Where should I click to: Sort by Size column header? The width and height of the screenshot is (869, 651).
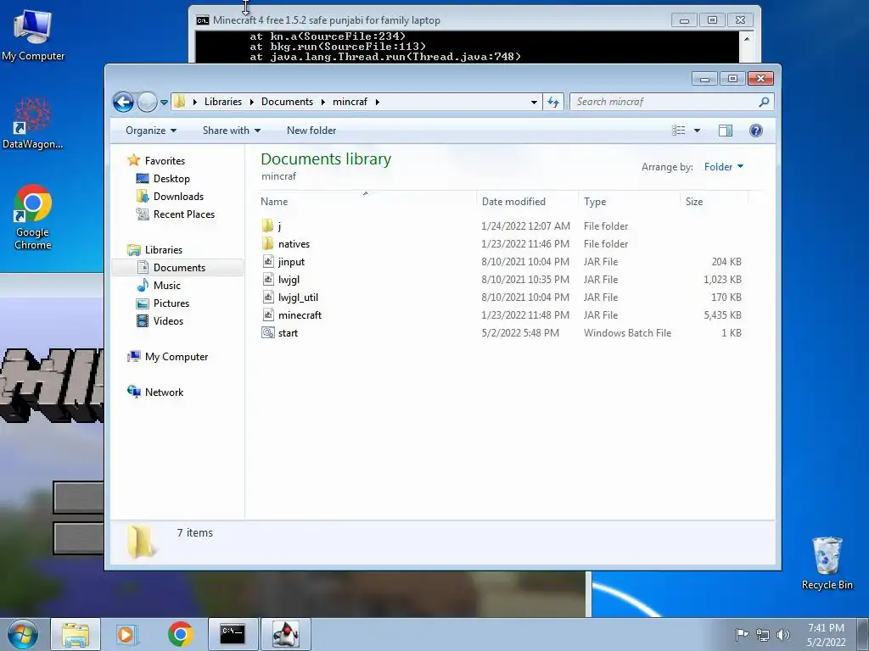[x=714, y=202]
